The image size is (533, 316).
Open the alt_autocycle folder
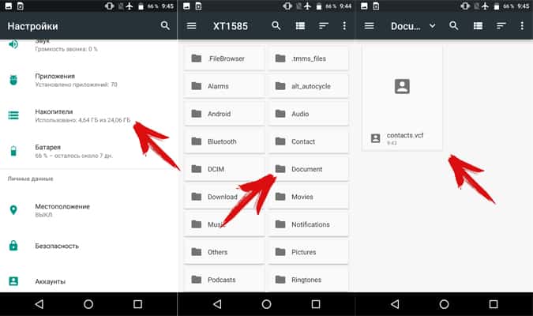[x=308, y=86]
